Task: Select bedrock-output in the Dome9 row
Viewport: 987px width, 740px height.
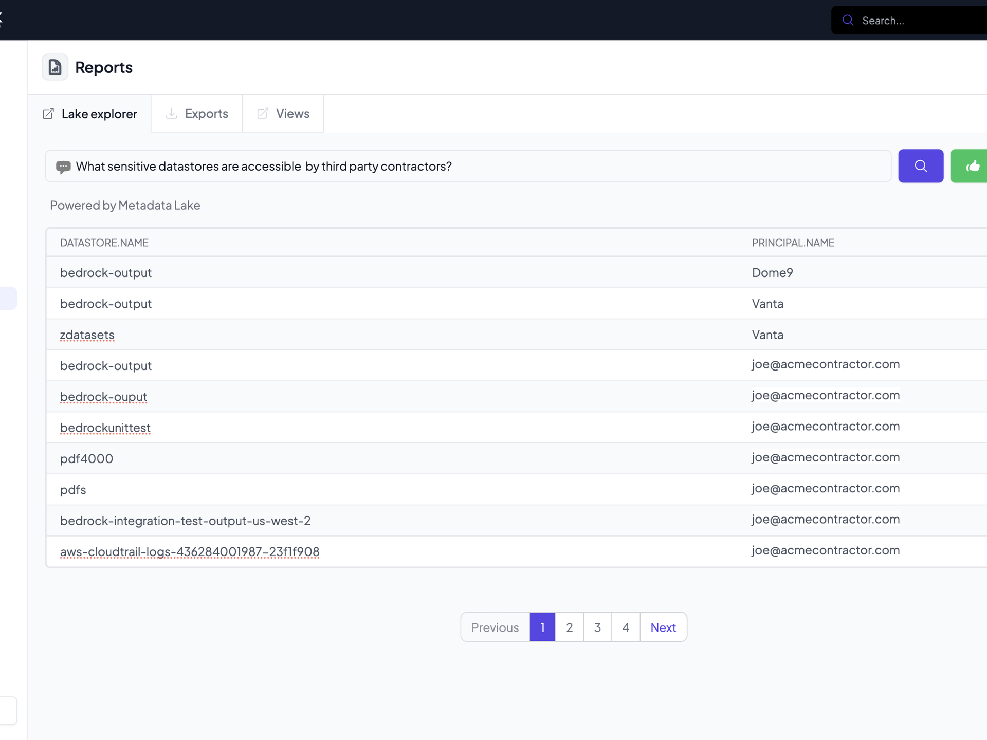Action: coord(106,273)
